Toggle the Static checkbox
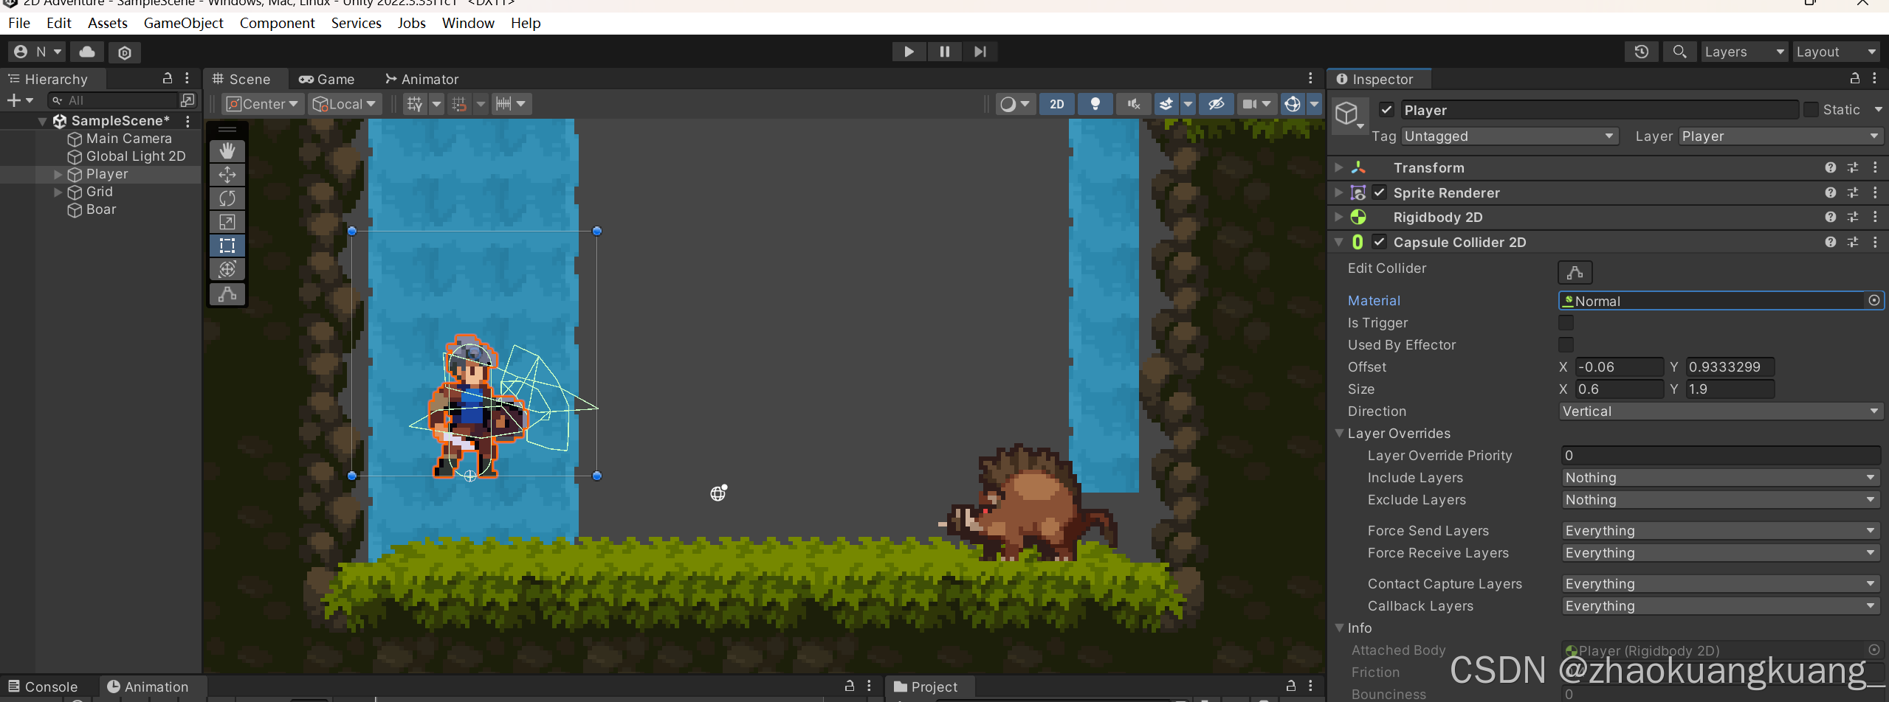1889x702 pixels. coord(1810,110)
